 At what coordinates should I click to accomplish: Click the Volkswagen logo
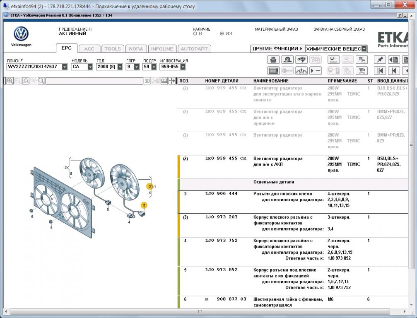(21, 34)
